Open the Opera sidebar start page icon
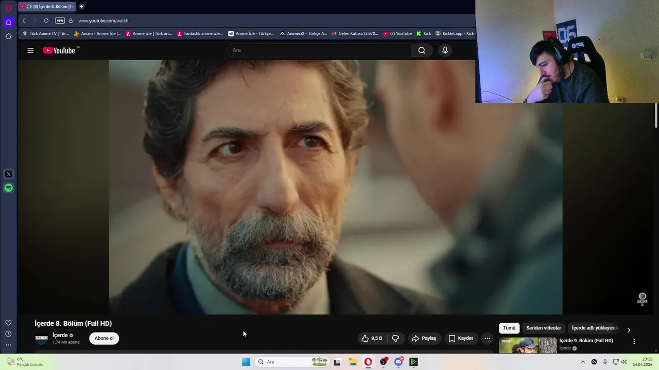Viewport: 659px width, 370px height. pyautogui.click(x=8, y=22)
